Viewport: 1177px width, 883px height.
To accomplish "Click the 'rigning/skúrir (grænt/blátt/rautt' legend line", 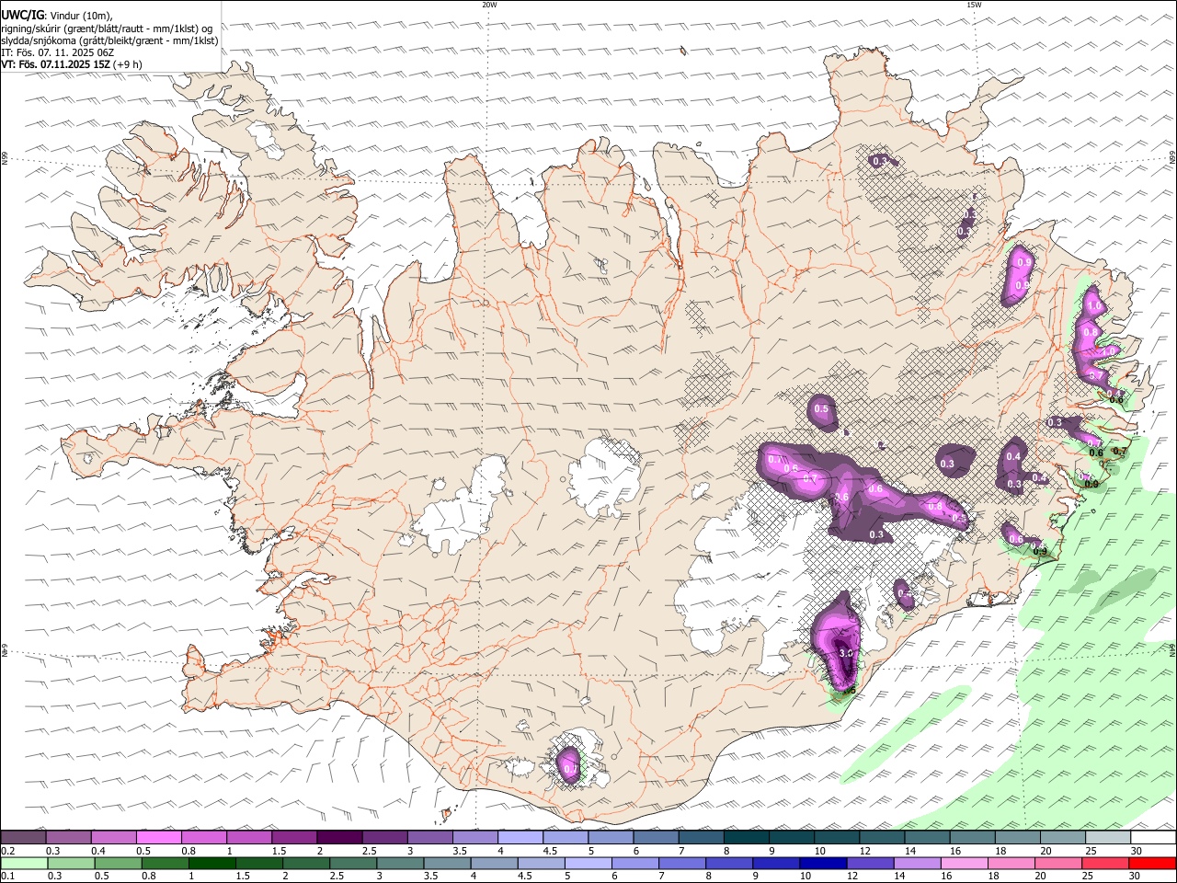I will pos(107,28).
